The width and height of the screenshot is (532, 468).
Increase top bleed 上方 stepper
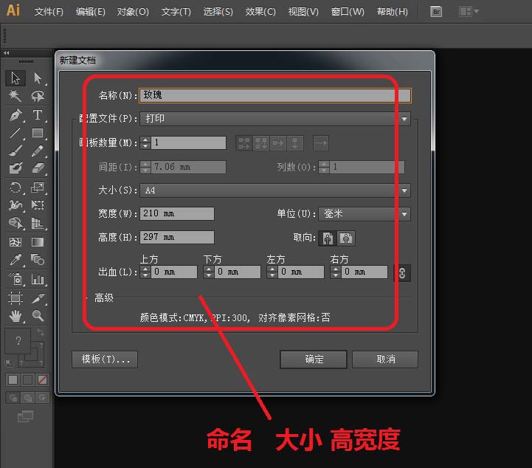145,269
